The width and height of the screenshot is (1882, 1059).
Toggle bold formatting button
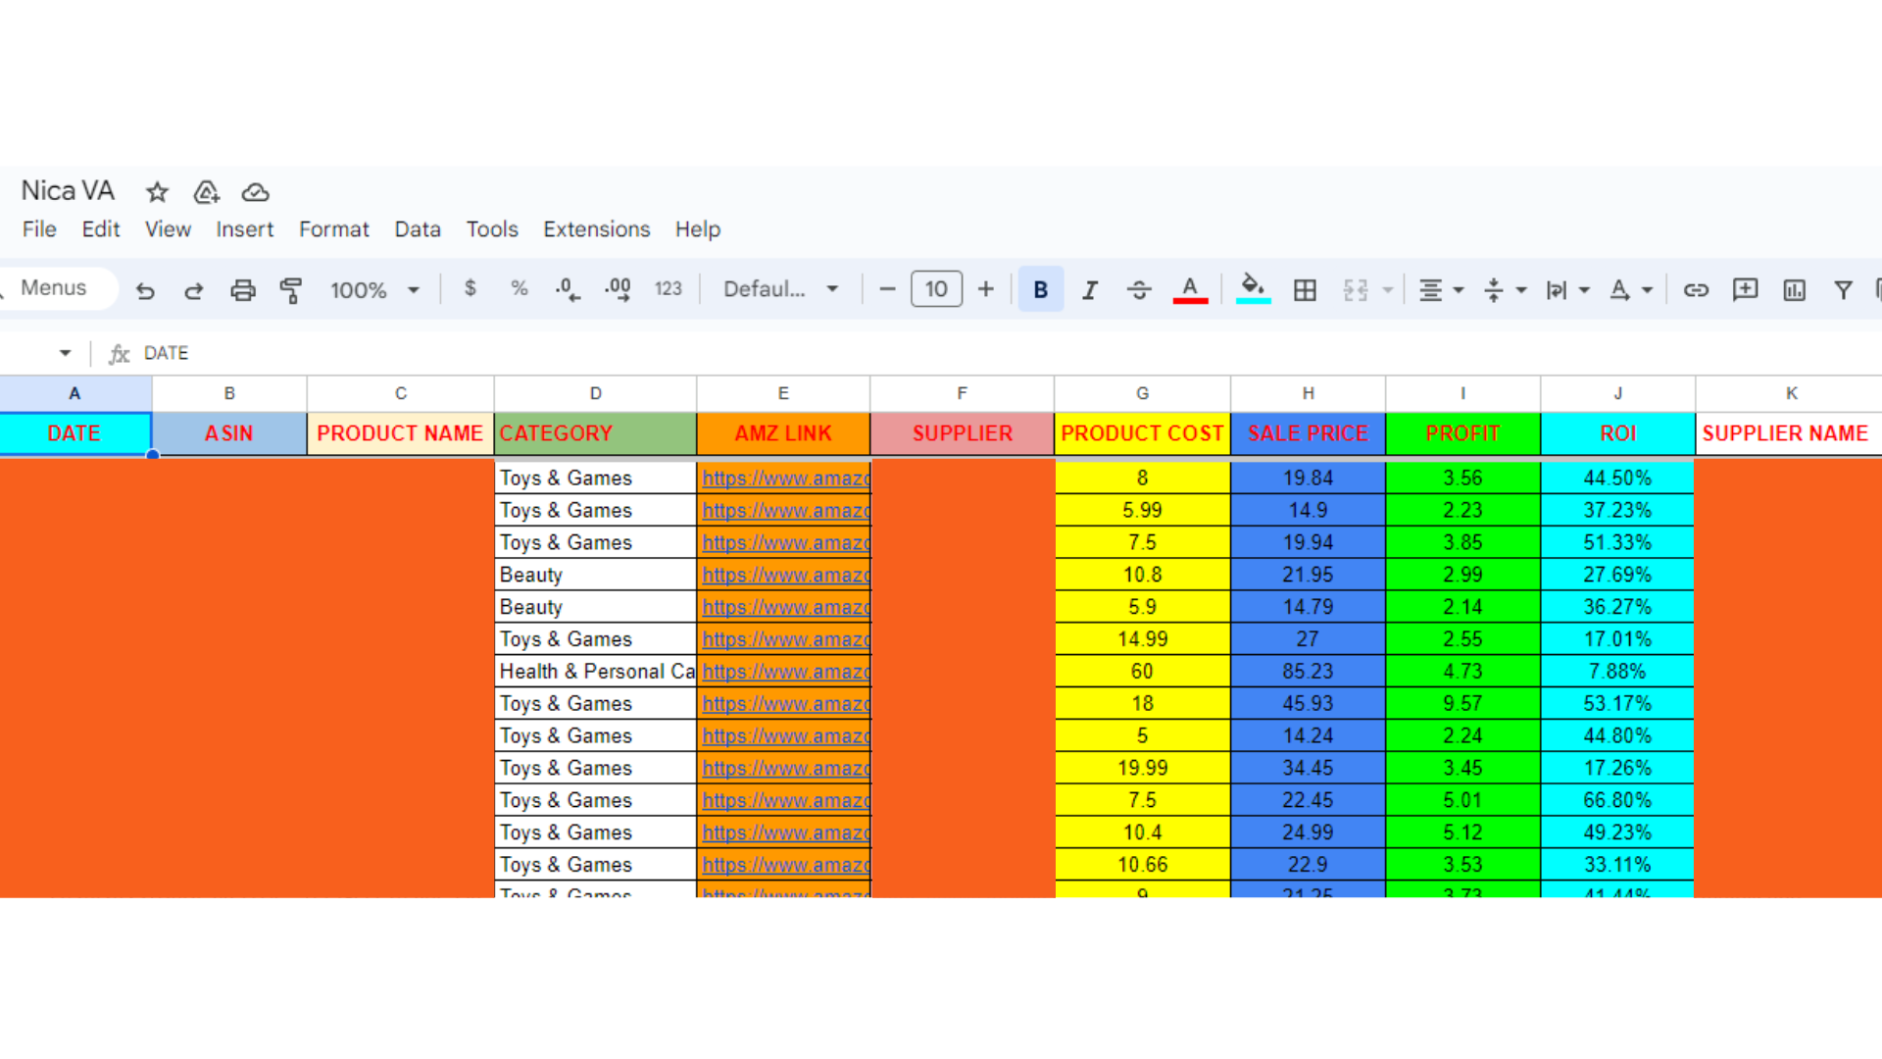[1040, 290]
